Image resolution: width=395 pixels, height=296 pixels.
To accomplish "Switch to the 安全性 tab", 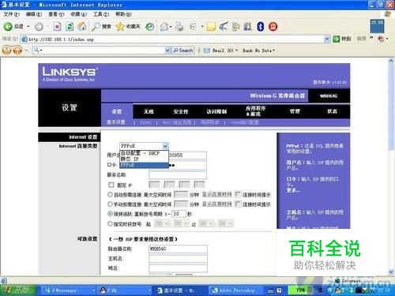I will [x=181, y=111].
